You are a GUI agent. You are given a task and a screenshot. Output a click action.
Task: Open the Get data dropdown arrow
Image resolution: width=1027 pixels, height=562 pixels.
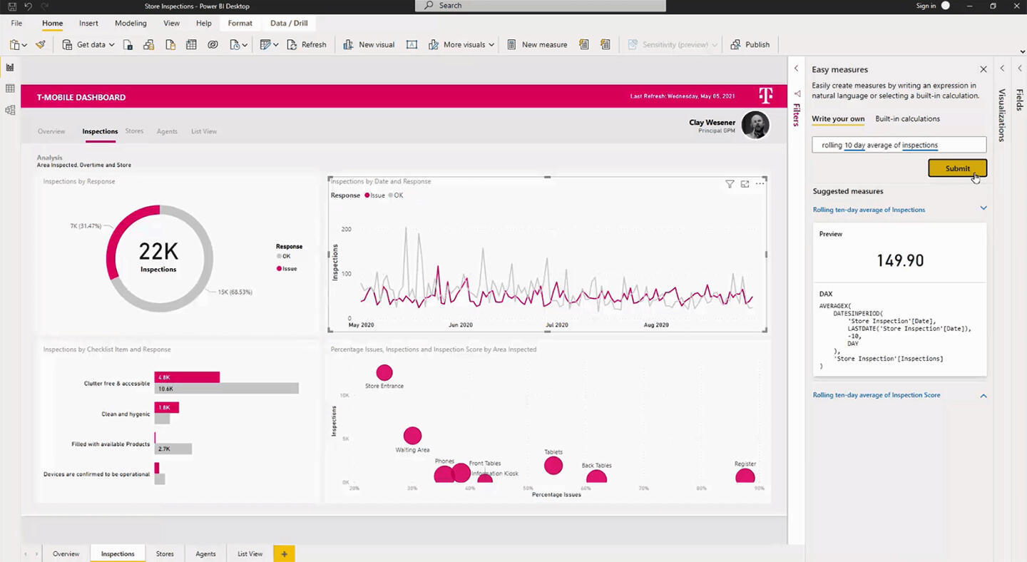pyautogui.click(x=111, y=44)
